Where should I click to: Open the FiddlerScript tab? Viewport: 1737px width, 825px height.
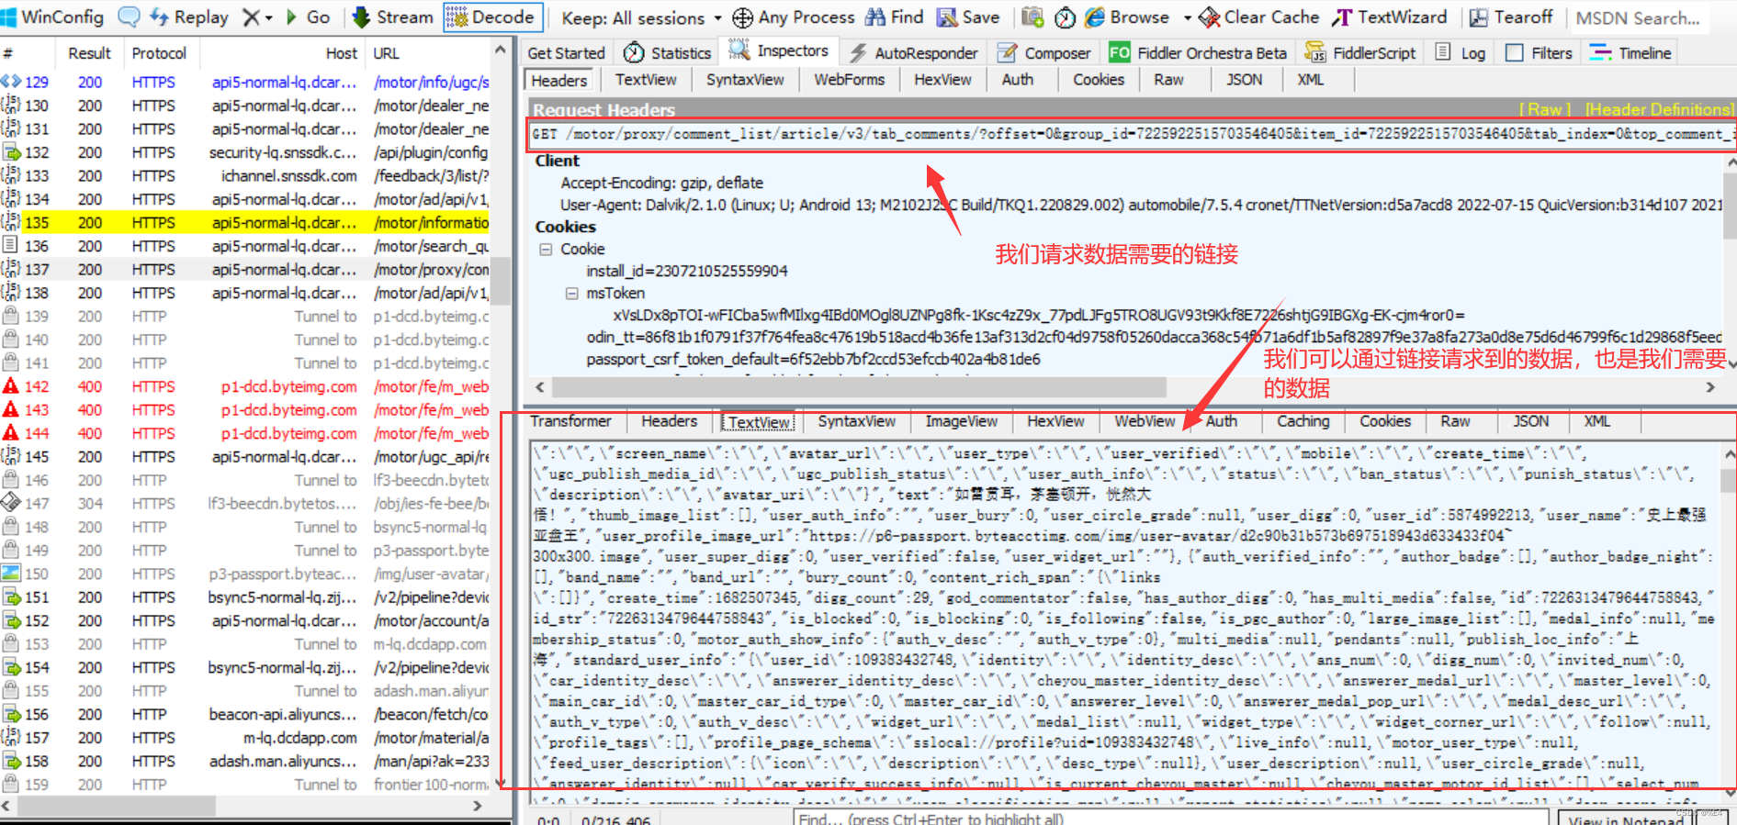1360,53
